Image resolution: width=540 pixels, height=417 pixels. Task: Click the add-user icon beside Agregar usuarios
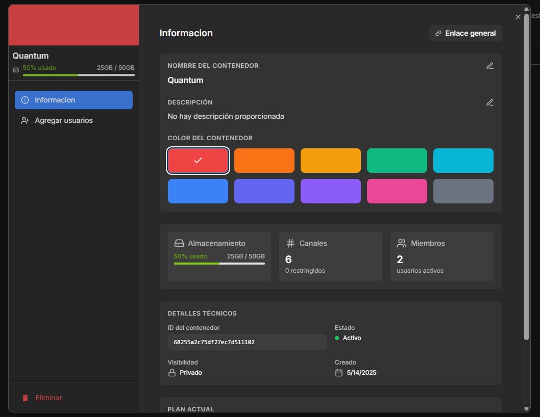pyautogui.click(x=25, y=120)
